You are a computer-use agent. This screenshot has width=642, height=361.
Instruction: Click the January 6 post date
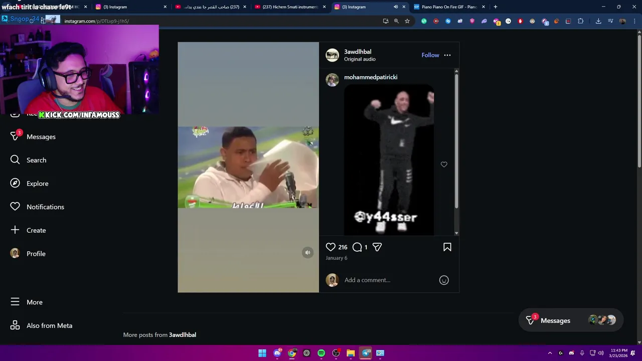[337, 258]
